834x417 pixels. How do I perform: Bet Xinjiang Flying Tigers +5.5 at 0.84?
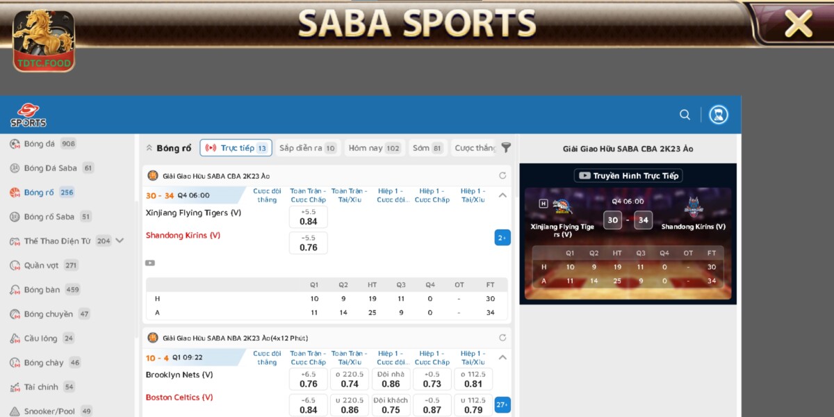coord(308,217)
